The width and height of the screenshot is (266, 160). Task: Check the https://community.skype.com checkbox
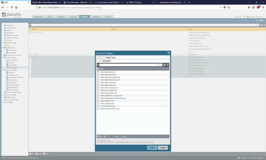(x=98, y=77)
